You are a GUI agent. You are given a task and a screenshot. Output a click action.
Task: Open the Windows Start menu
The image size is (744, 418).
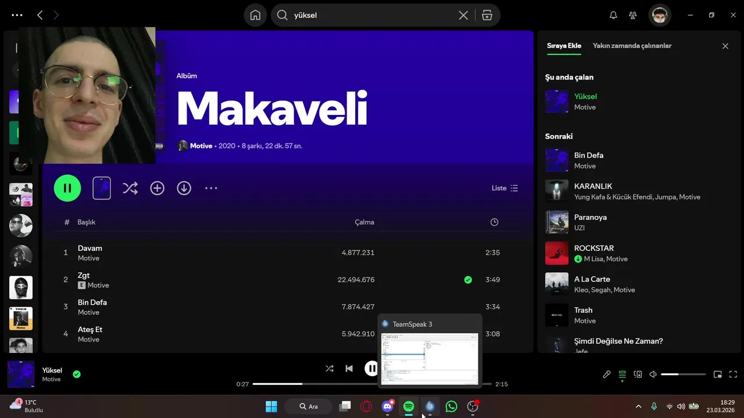click(271, 406)
